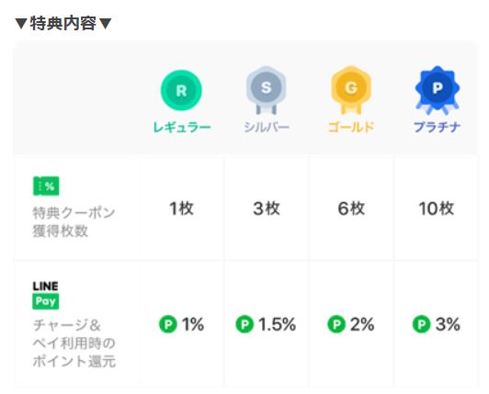Select the プラチナ rank label

pos(437,127)
